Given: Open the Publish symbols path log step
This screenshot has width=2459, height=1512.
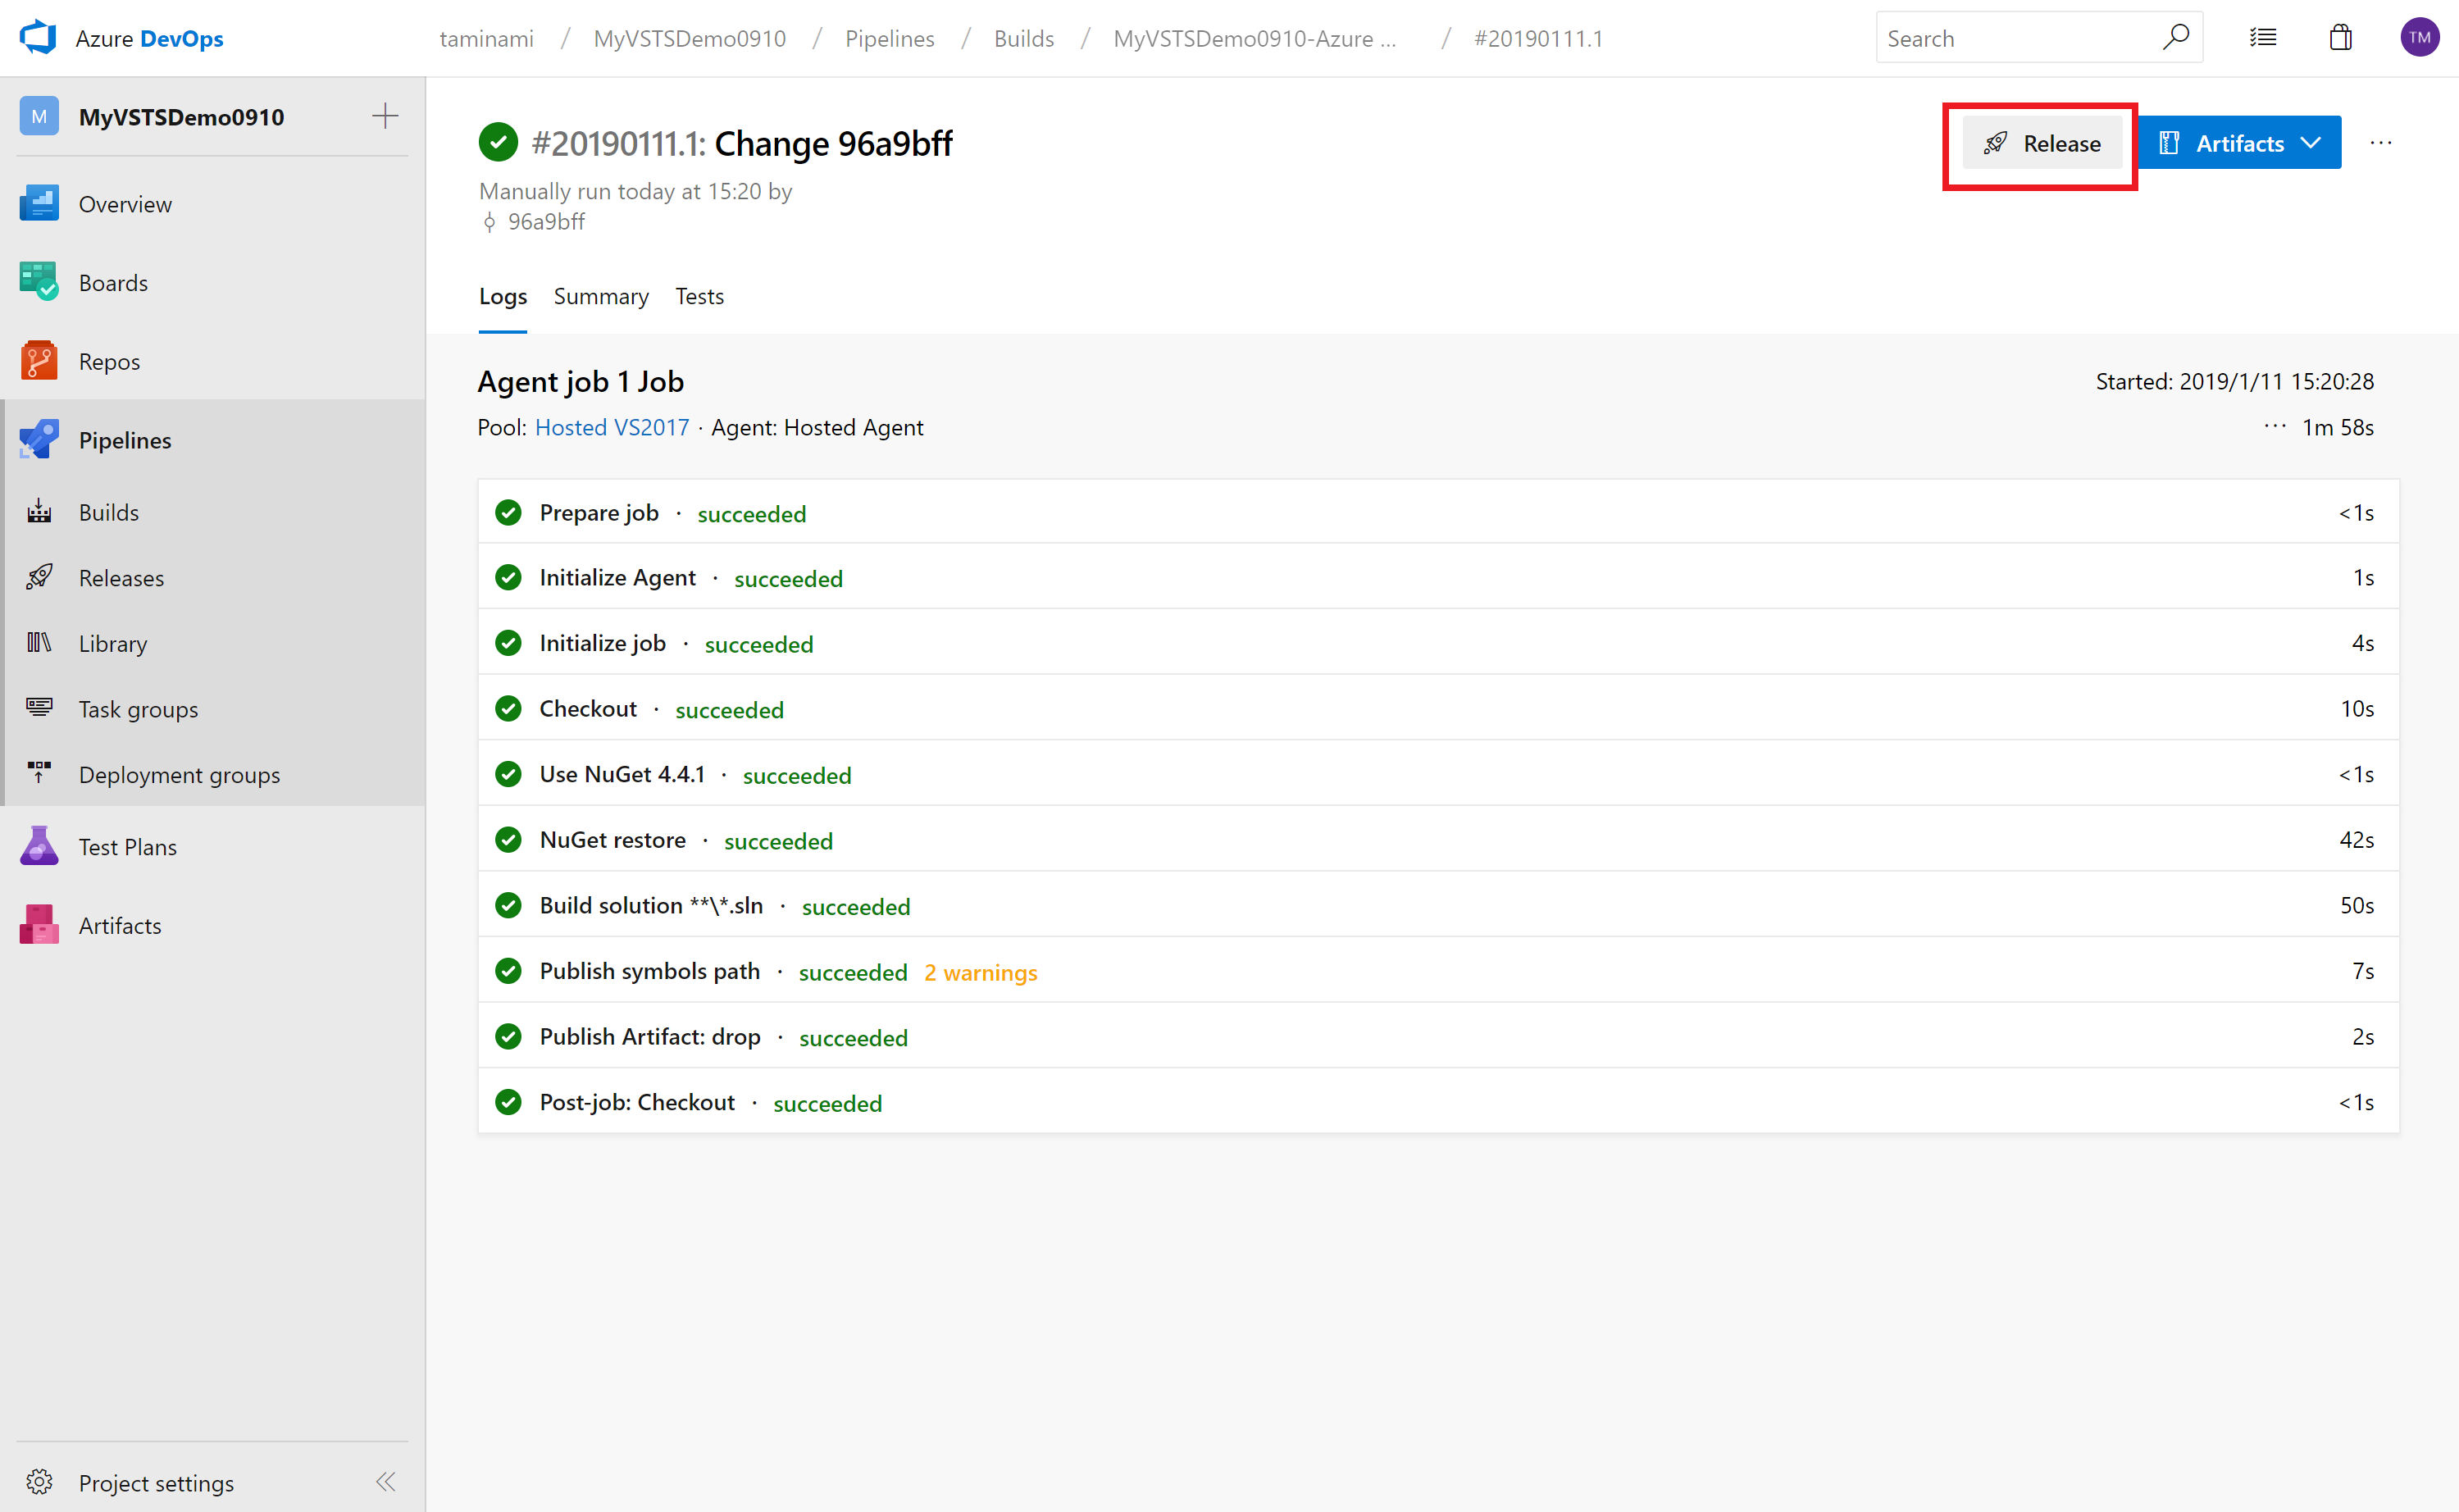Looking at the screenshot, I should coord(649,970).
